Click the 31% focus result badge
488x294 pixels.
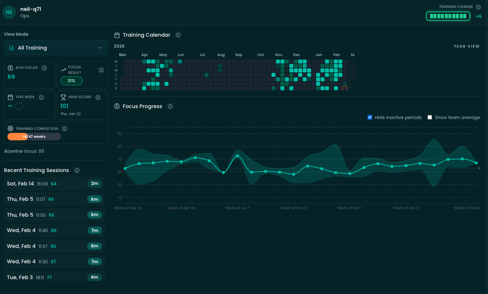[x=71, y=81]
